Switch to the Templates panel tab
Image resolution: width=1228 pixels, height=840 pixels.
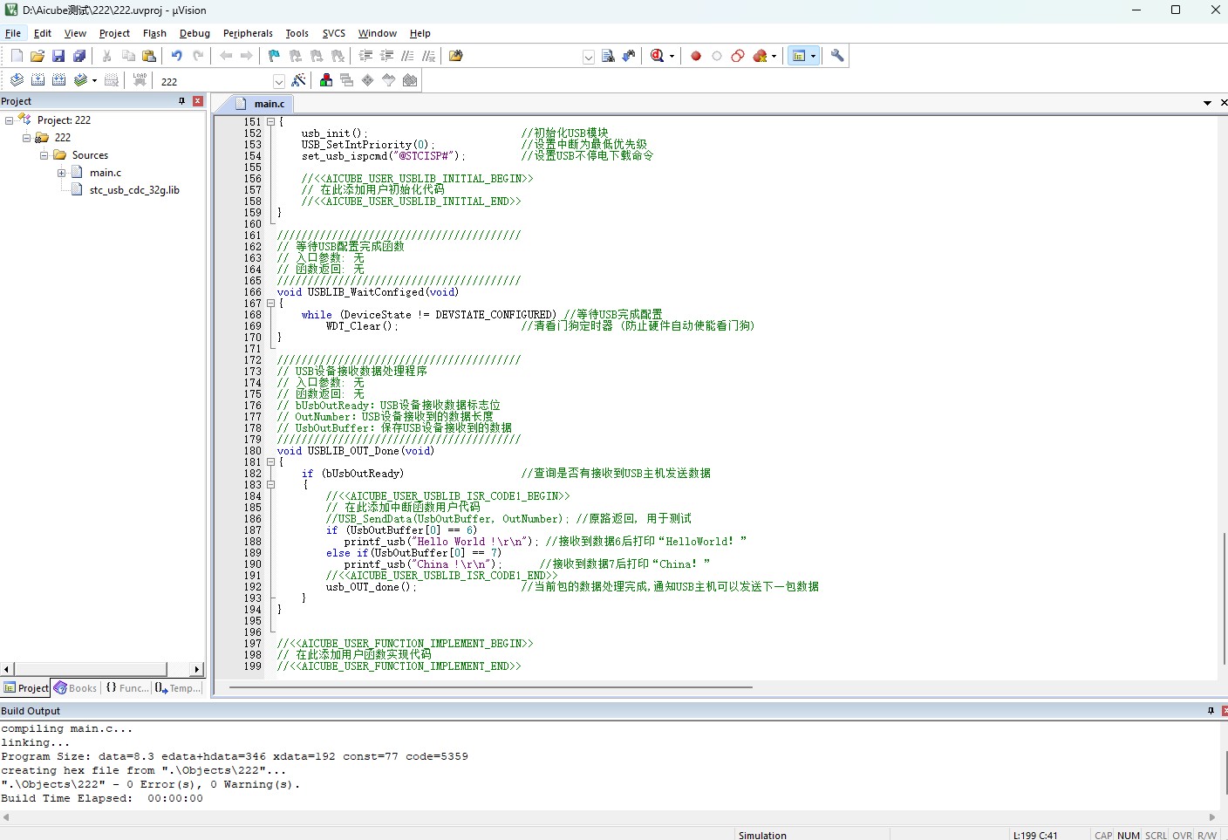pyautogui.click(x=178, y=688)
